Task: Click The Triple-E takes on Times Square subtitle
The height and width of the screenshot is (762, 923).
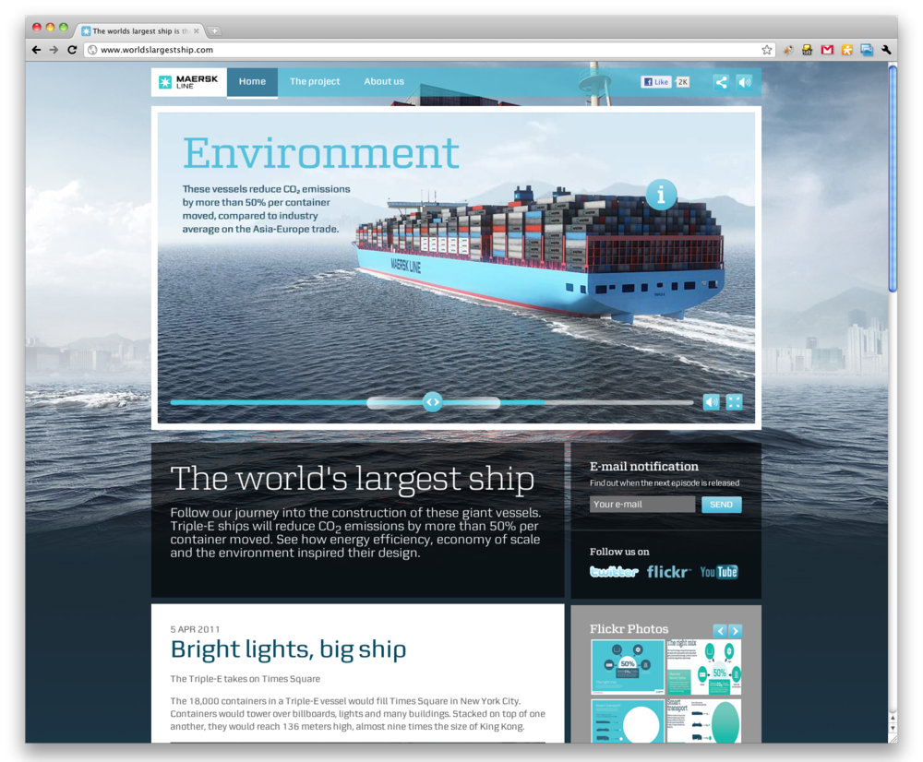Action: 245,678
